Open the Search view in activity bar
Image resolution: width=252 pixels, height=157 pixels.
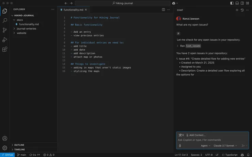pyautogui.click(x=5, y=21)
